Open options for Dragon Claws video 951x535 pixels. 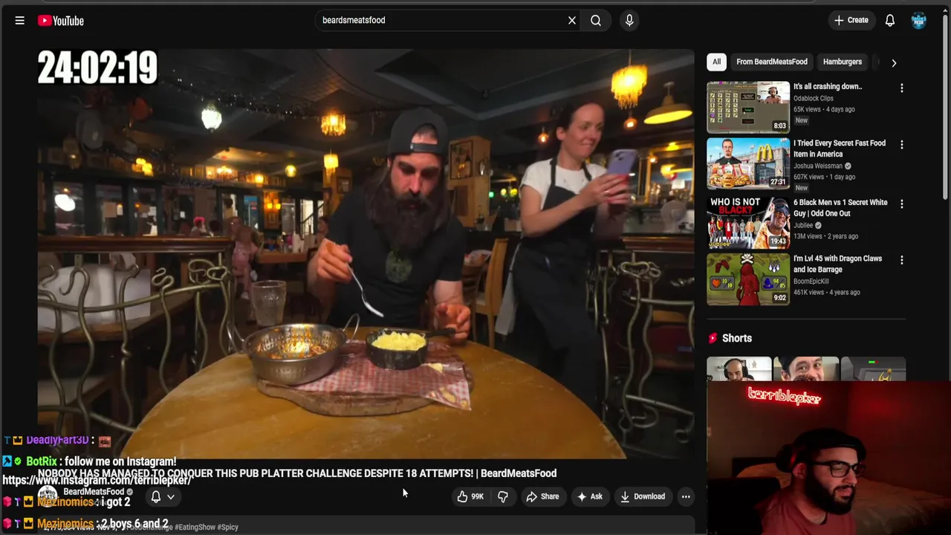point(902,260)
